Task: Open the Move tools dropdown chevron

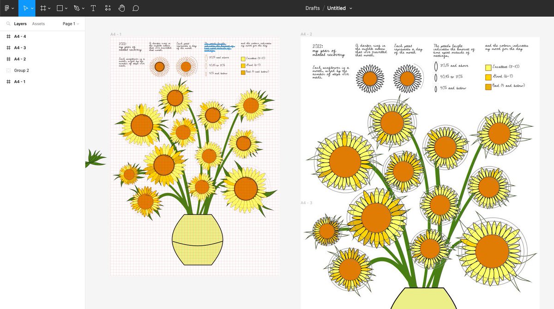Action: pos(32,8)
